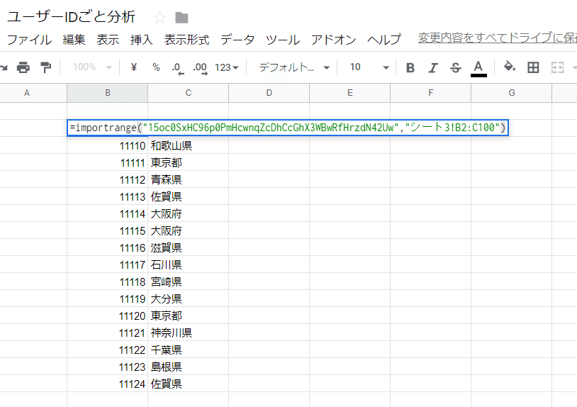Image resolution: width=577 pixels, height=407 pixels.
Task: Open the 表示形式 menu
Action: point(186,40)
